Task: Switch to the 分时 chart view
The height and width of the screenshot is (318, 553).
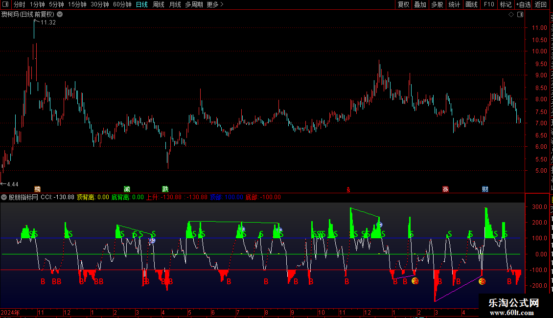Action: point(20,4)
